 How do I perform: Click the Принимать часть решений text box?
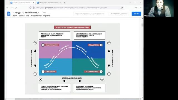click(x=55, y=35)
